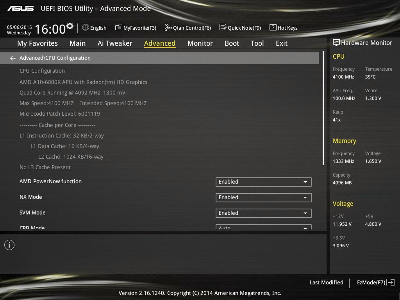Switch to EzMode(F7)

371,282
